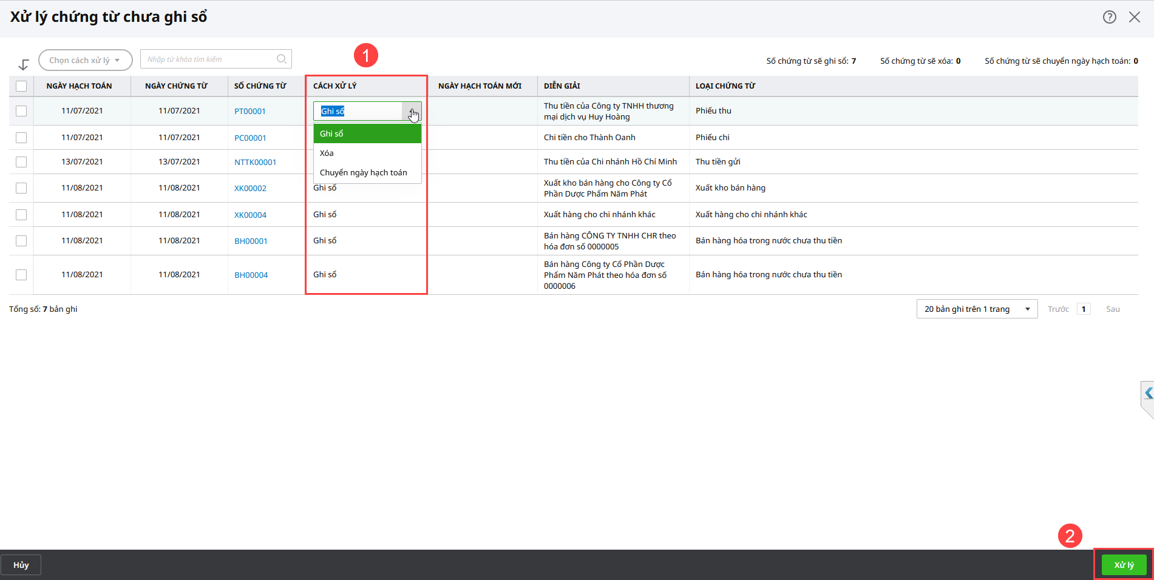The image size is (1154, 580).
Task: Check the row for voucher PT00001
Action: [21, 111]
